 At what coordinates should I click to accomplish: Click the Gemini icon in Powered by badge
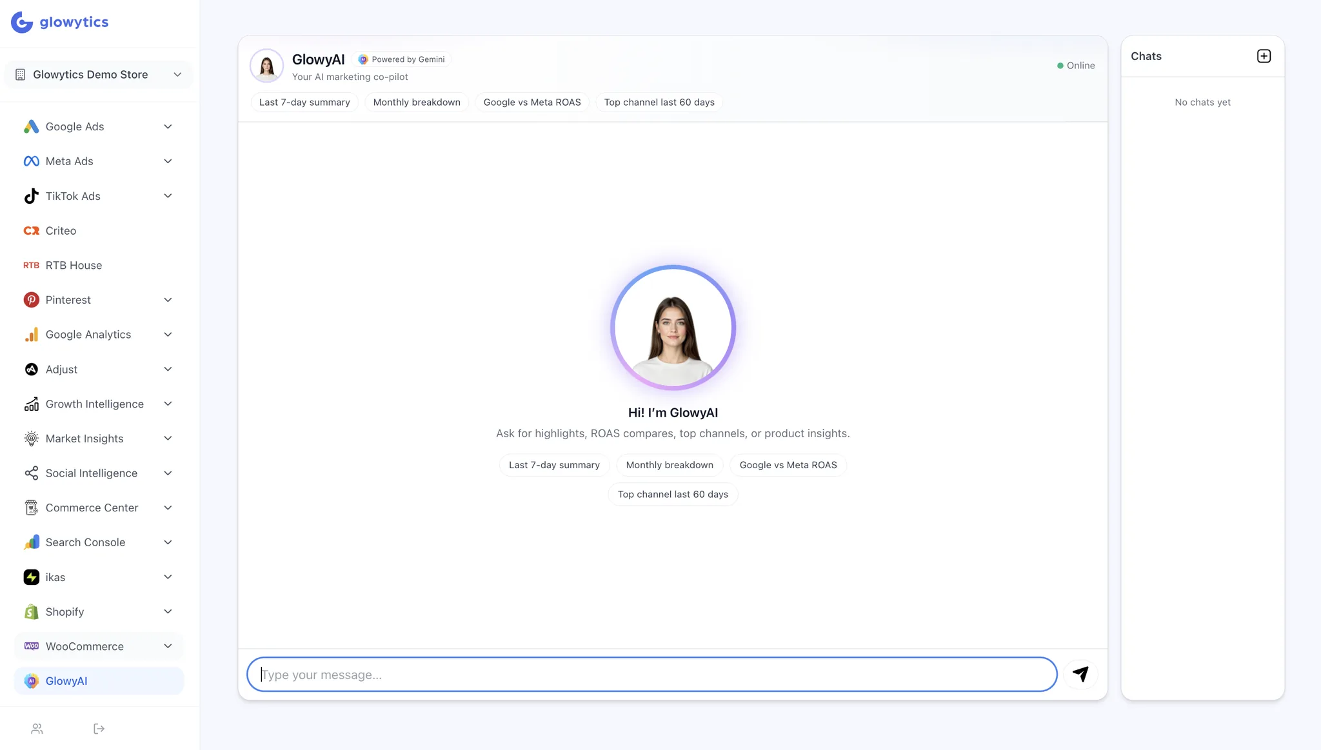point(363,59)
